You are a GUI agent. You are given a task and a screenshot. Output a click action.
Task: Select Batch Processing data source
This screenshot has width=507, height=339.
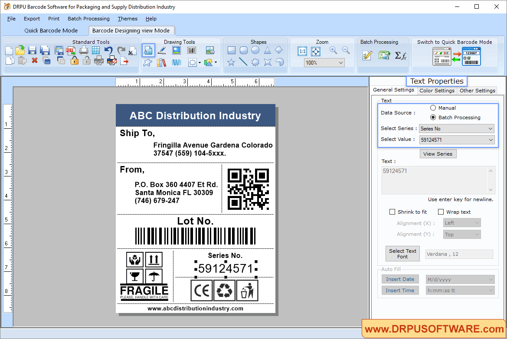(x=433, y=117)
